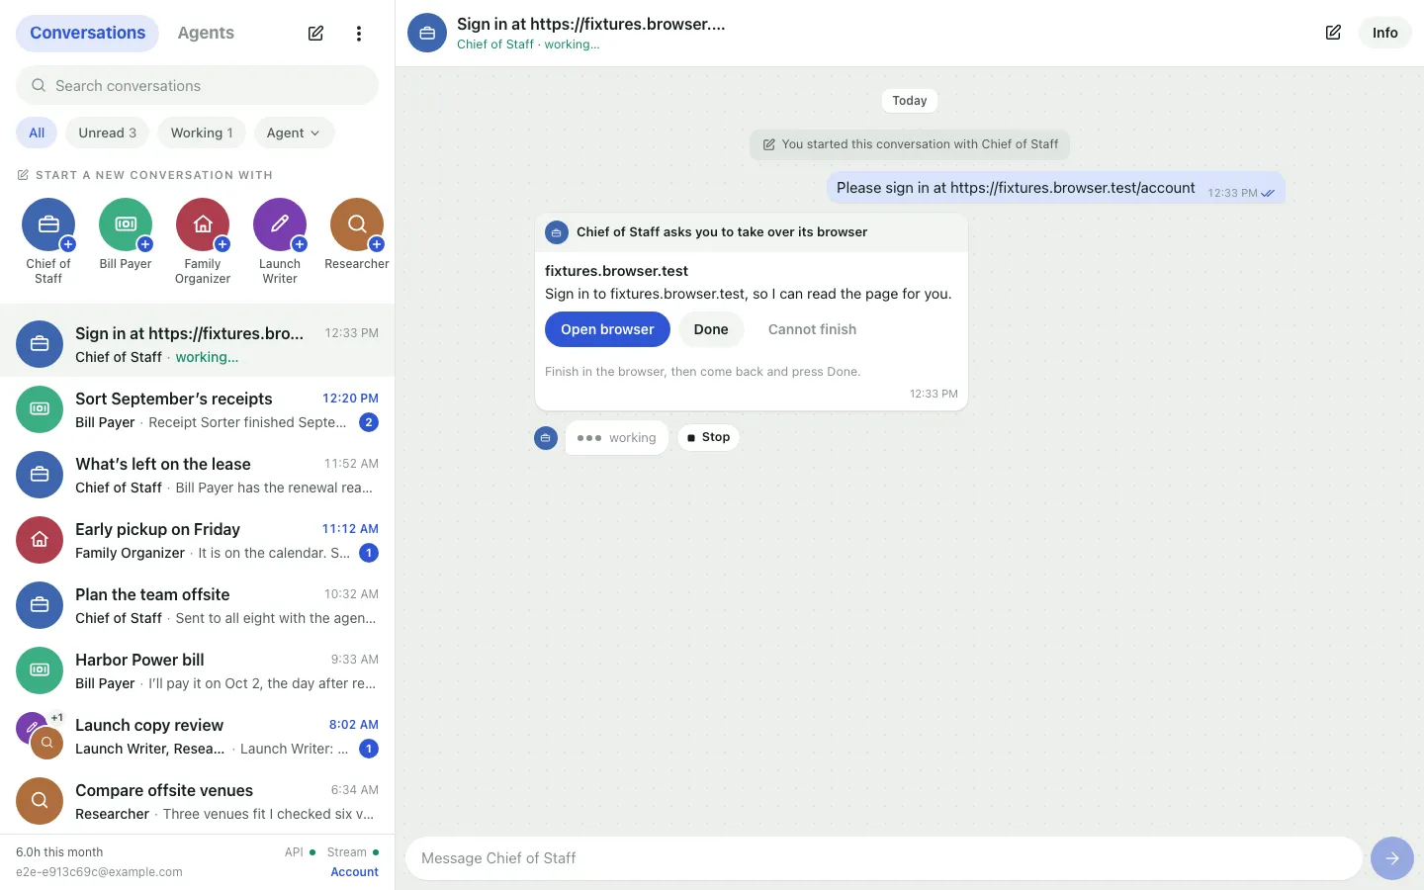Filter conversations by Working 1

202,133
